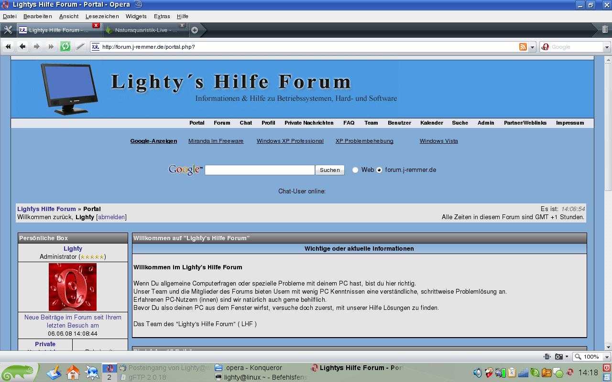Add a new tab with the plus button
The image size is (612, 382).
(195, 30)
